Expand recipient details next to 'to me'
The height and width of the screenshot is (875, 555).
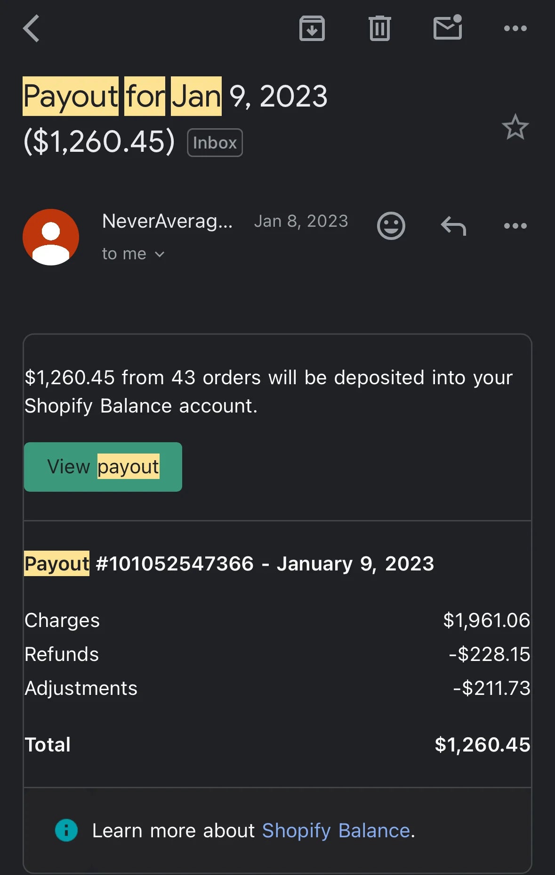(x=160, y=255)
